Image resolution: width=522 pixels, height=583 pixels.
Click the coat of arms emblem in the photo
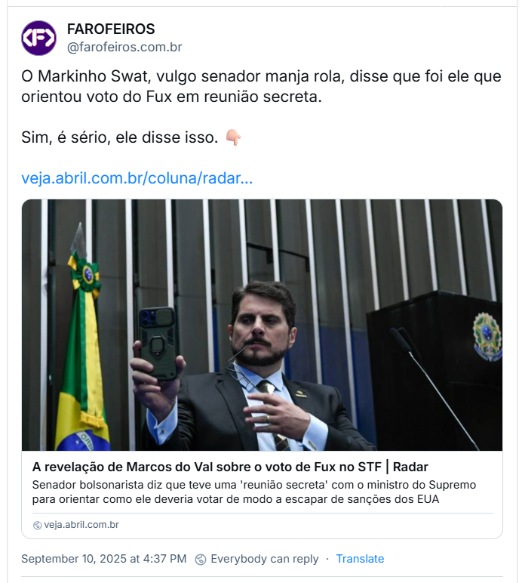tap(487, 337)
